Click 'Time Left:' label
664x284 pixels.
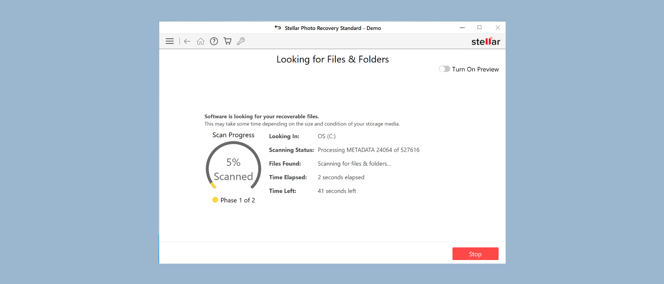(x=283, y=191)
